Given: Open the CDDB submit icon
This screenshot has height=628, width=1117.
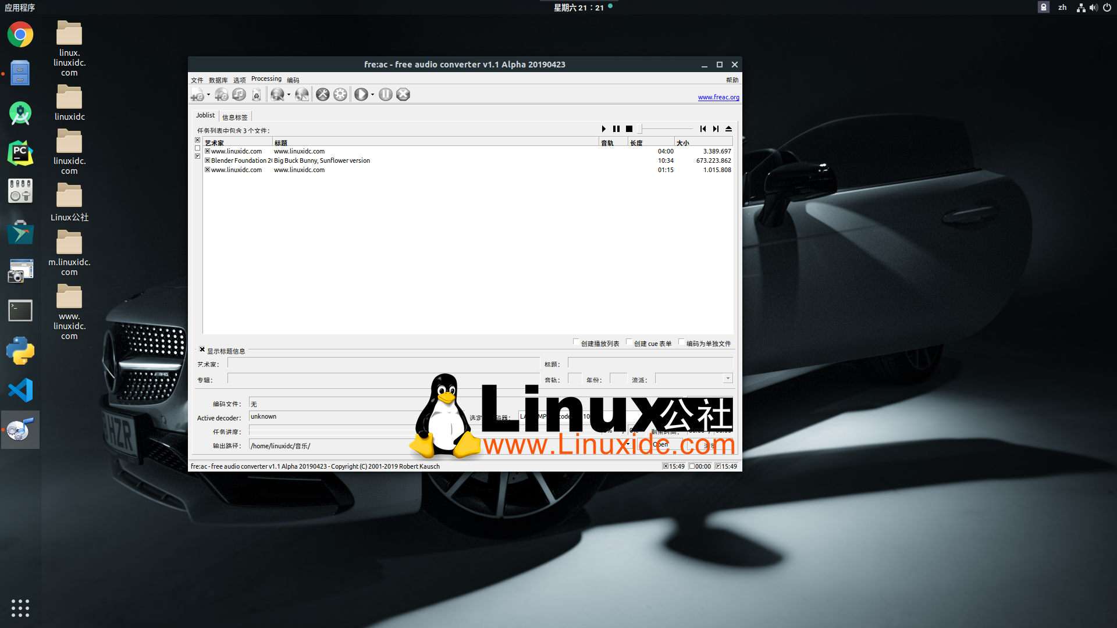Looking at the screenshot, I should pos(302,94).
